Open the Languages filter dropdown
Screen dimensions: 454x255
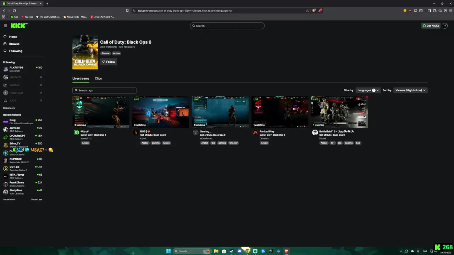tap(368, 90)
